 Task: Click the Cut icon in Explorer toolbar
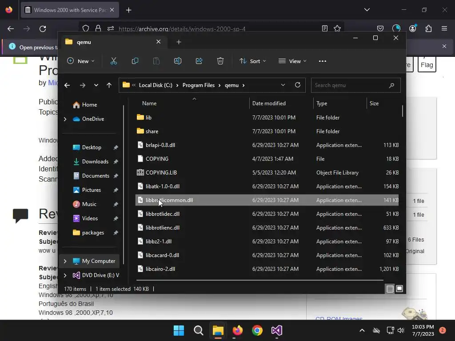pyautogui.click(x=113, y=61)
